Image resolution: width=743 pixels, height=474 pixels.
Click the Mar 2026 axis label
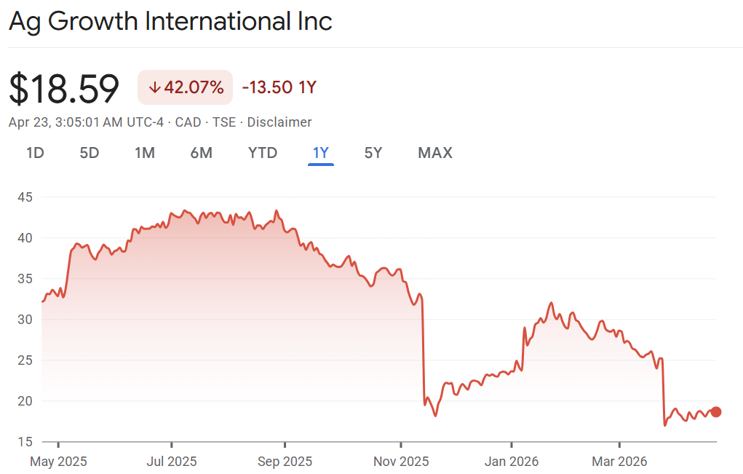click(x=619, y=462)
